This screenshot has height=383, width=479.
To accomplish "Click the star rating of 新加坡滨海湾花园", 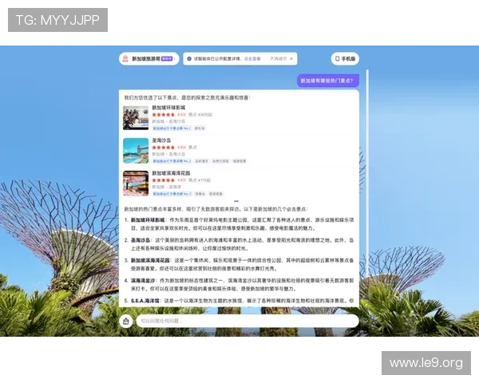I will (x=164, y=180).
